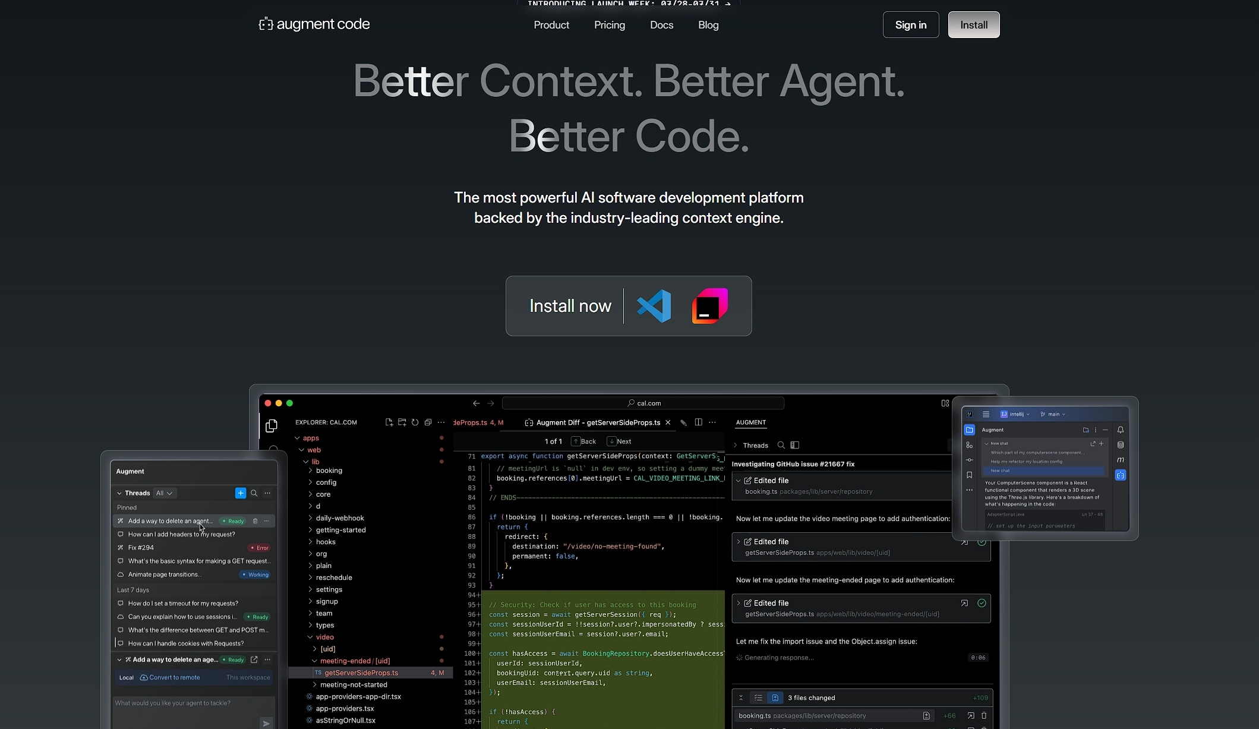Click Install now
The width and height of the screenshot is (1259, 729).
tap(570, 306)
